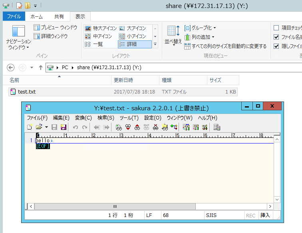This screenshot has width=302, height=233.
Task: Expand the address bar arrow after PC
Action: point(73,68)
